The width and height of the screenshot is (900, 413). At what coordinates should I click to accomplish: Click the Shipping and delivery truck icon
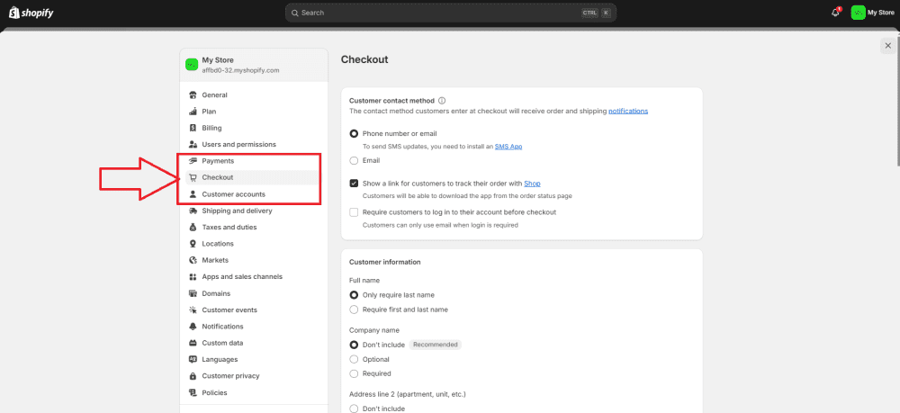[193, 211]
